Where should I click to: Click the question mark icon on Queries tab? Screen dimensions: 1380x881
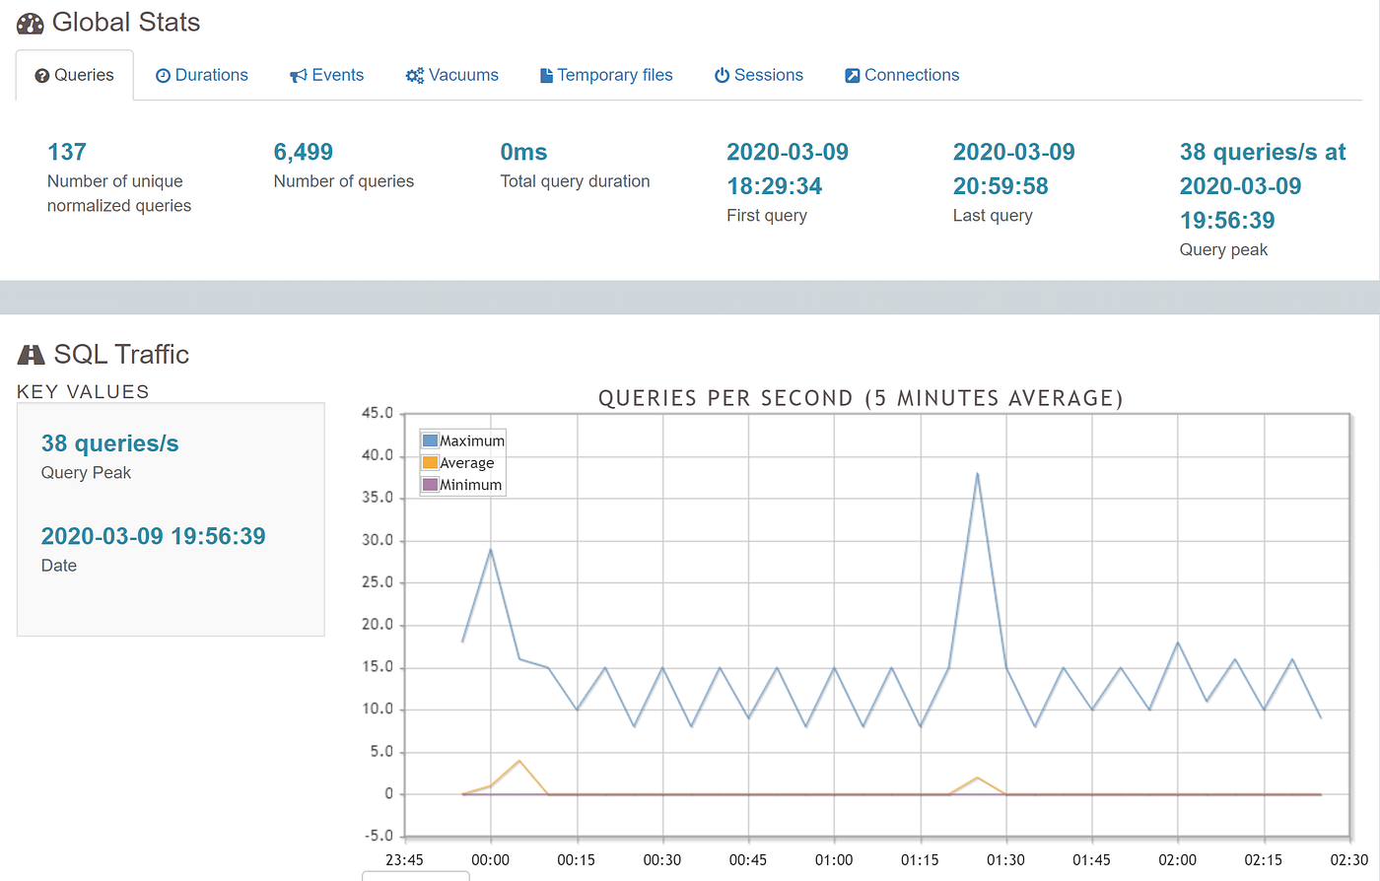[42, 76]
